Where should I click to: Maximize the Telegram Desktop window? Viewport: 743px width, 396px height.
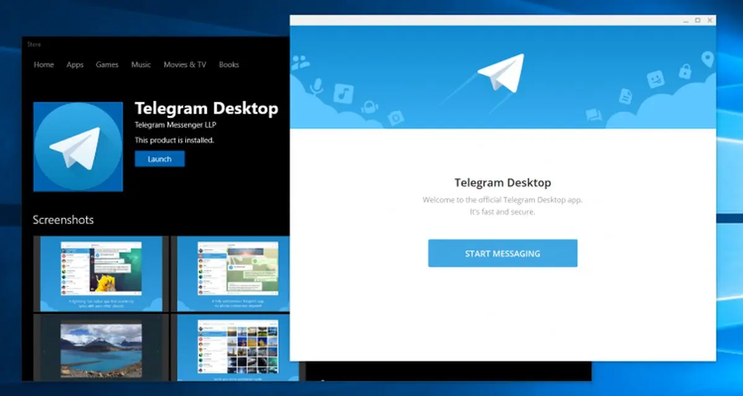[x=698, y=20]
